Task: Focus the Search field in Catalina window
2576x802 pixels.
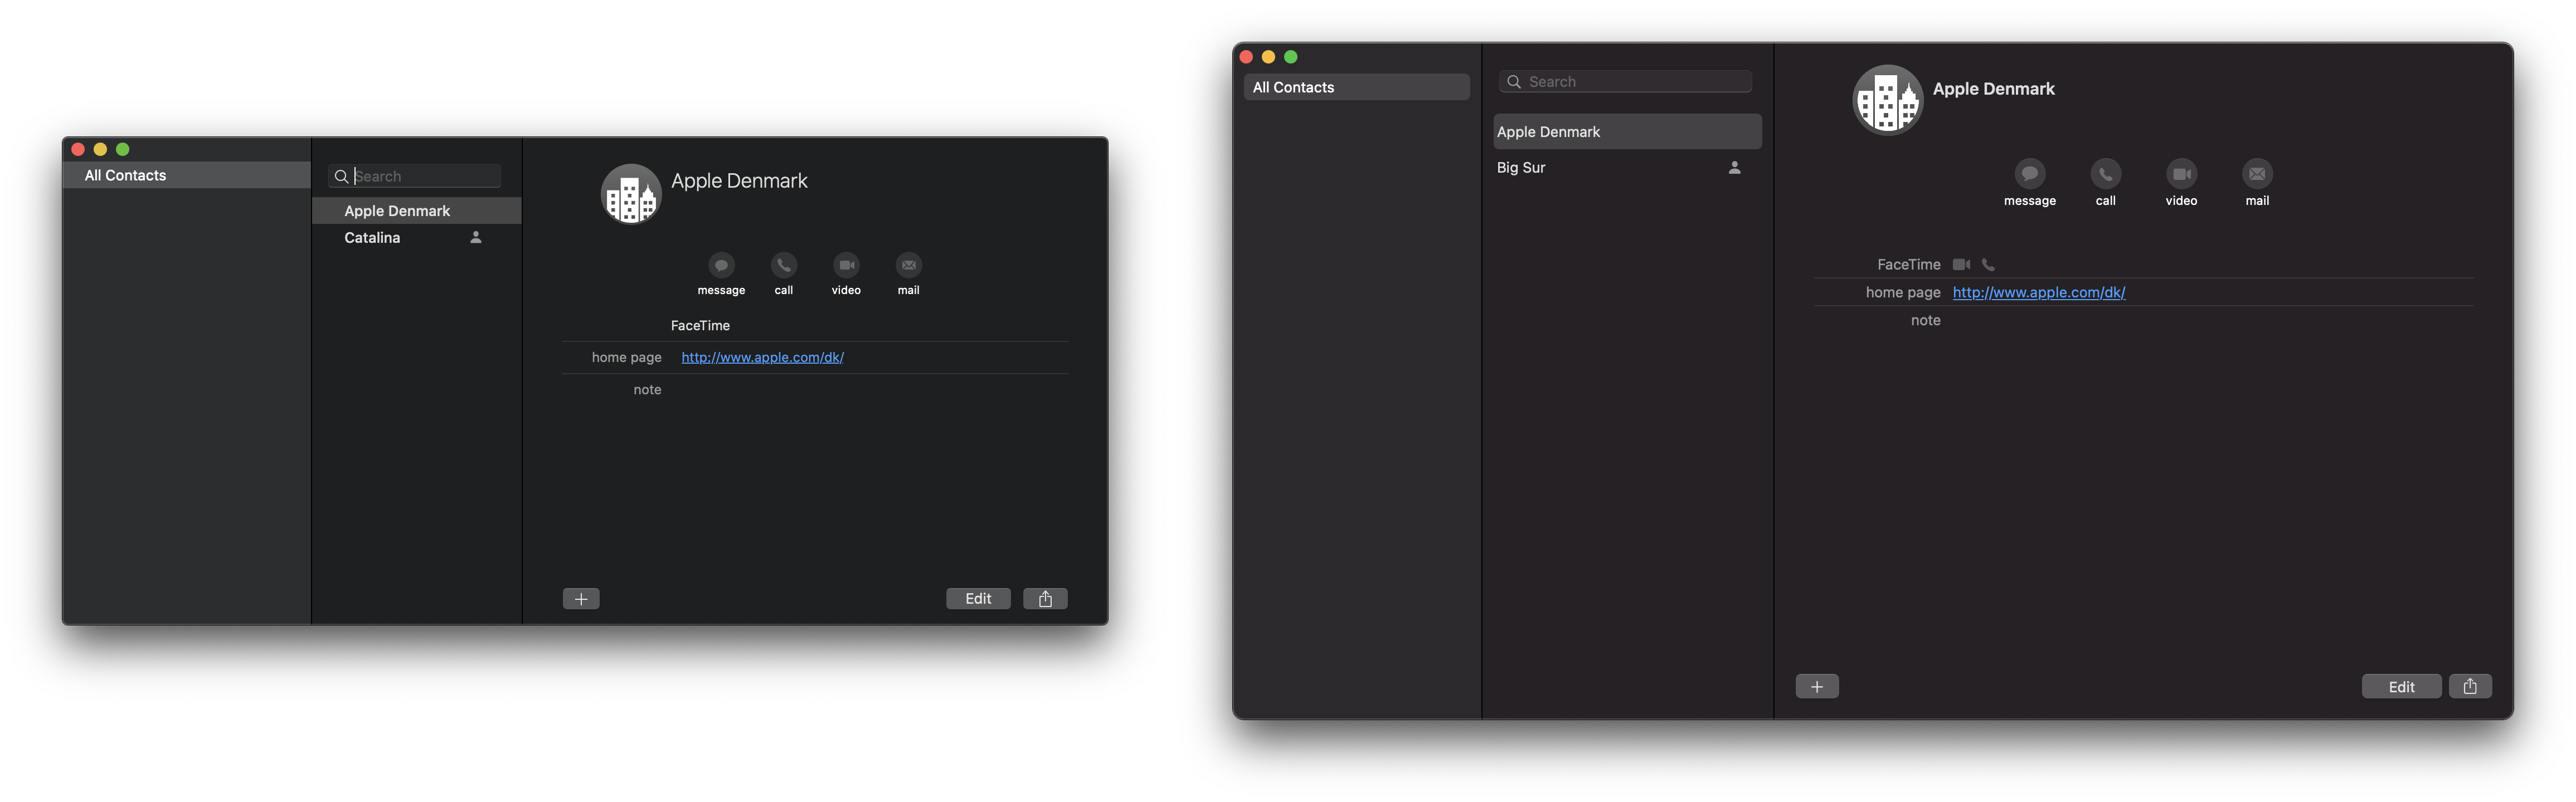Action: click(415, 176)
